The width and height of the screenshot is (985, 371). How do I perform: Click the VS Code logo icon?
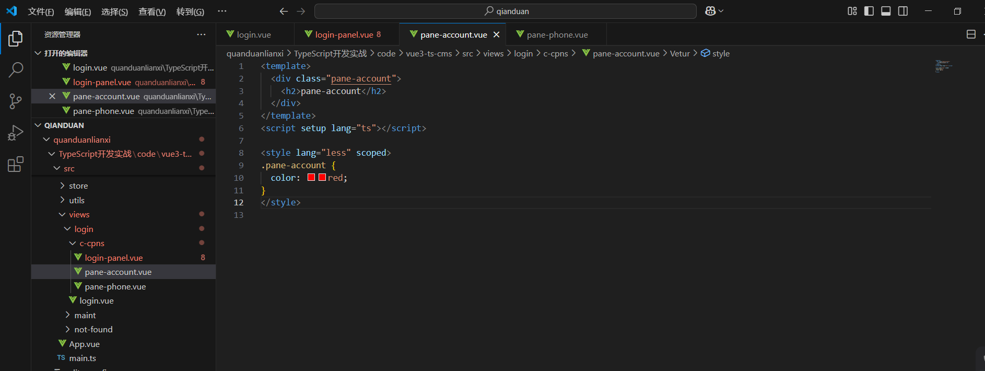[11, 11]
